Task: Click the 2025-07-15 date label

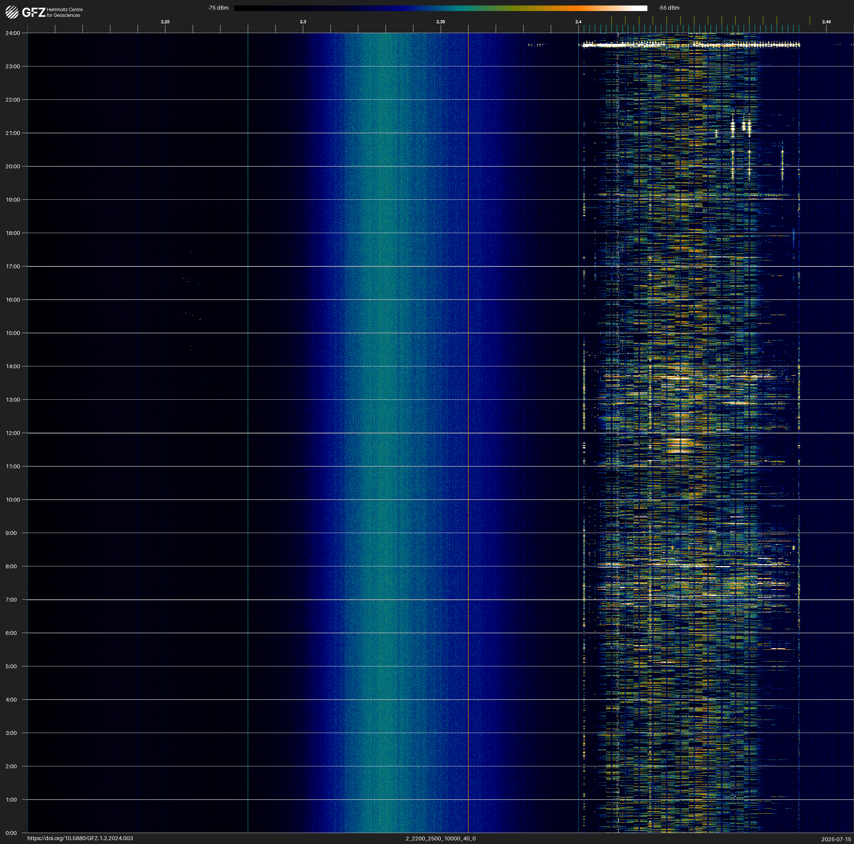Action: (836, 839)
